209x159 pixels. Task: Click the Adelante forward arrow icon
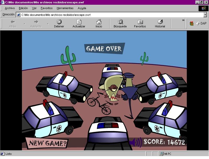[x=36, y=22]
